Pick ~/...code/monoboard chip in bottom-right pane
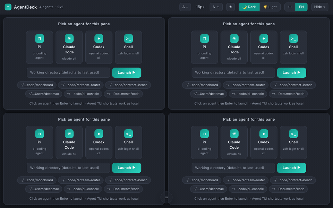333x208 pixels. (202, 180)
